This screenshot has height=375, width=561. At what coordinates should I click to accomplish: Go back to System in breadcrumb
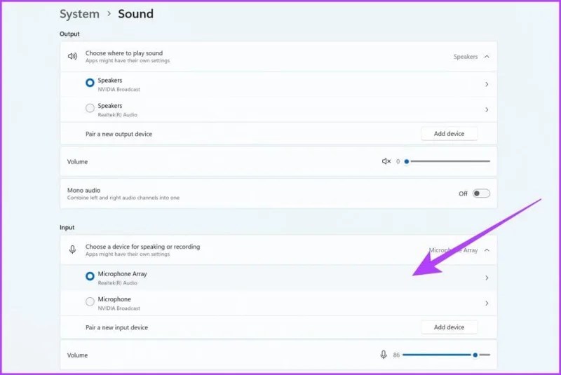pos(79,14)
